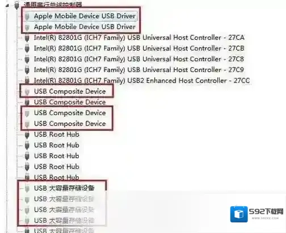Select the fourth USB Root Hub entry

(x=57, y=167)
